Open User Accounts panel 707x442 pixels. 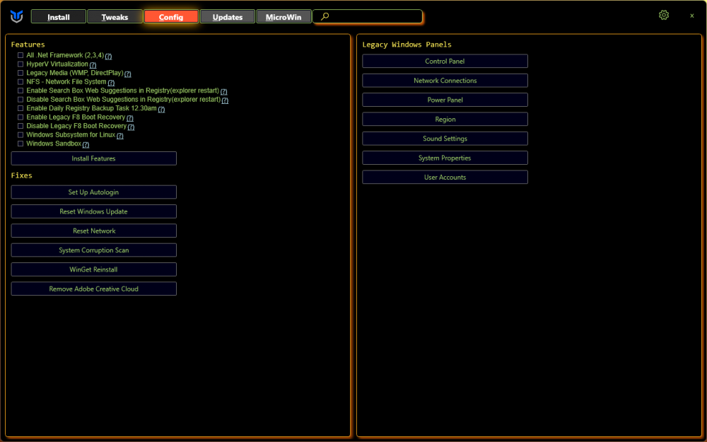[445, 178]
